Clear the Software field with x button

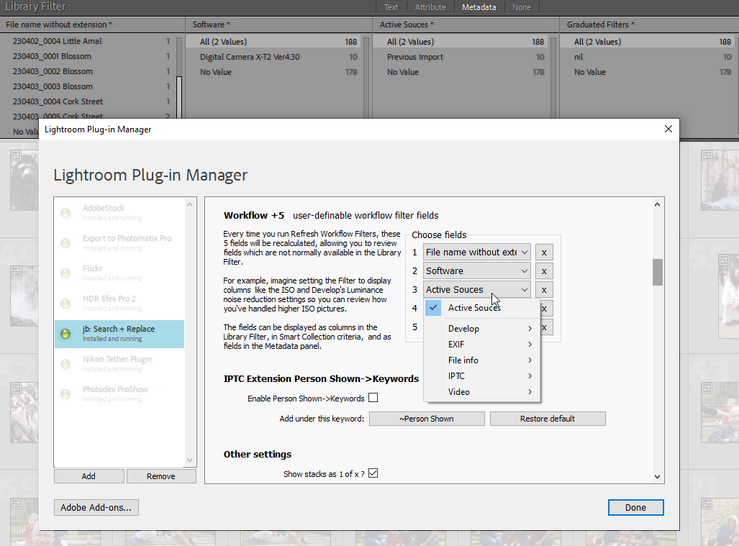pos(545,271)
